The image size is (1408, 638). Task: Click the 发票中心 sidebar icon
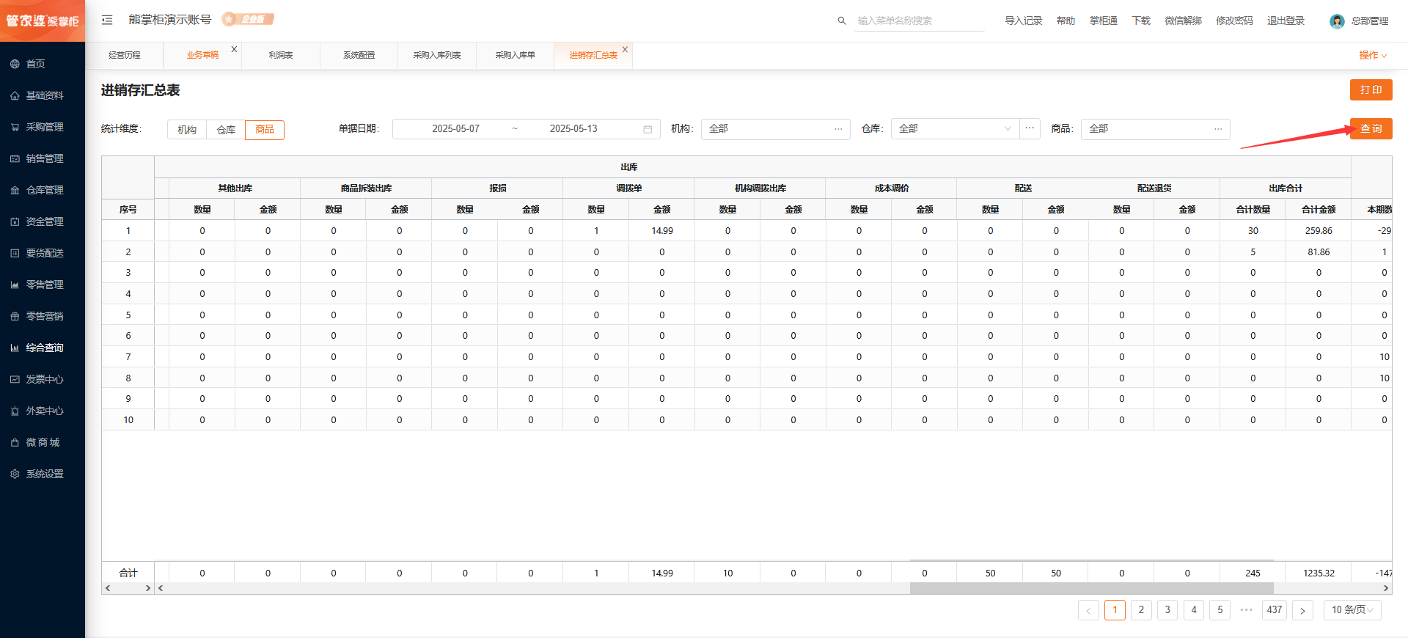[15, 379]
